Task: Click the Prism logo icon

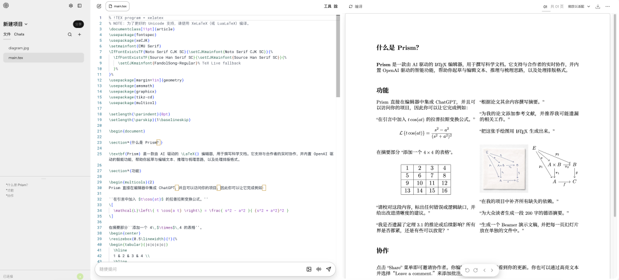Action: tap(6, 6)
